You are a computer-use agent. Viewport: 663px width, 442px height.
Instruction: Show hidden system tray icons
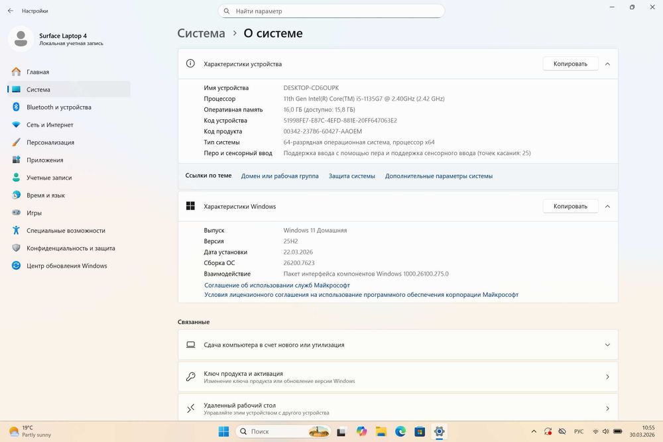534,431
